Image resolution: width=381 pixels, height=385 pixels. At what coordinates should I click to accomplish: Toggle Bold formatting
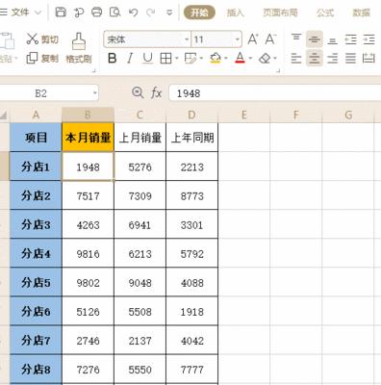coord(112,59)
